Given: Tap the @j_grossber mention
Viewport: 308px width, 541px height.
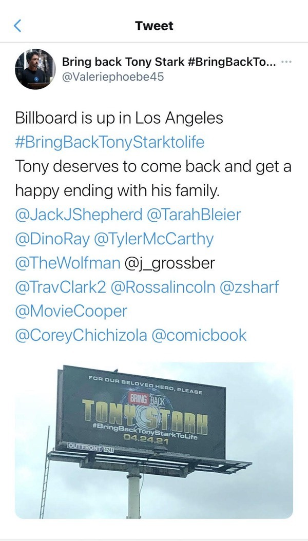Looking at the screenshot, I should (170, 263).
